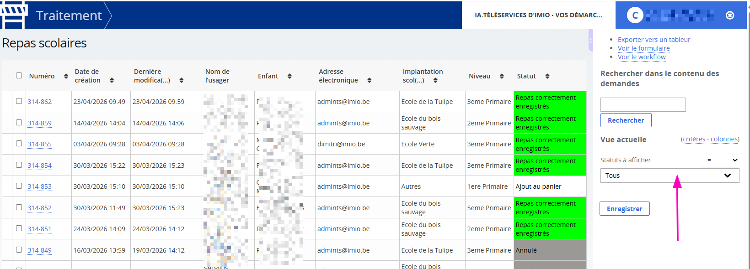The image size is (750, 269).
Task: Open the critères link
Action: (694, 139)
